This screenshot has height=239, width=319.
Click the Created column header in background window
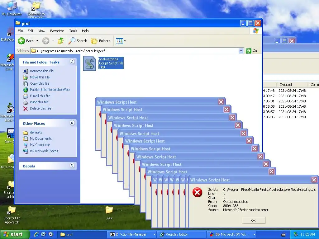click(292, 85)
